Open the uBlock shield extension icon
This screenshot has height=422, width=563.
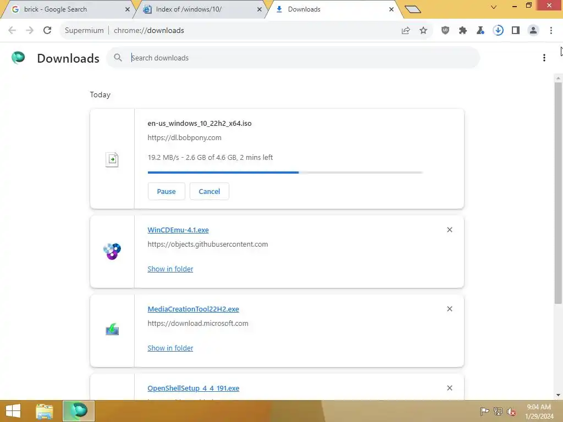pos(445,31)
